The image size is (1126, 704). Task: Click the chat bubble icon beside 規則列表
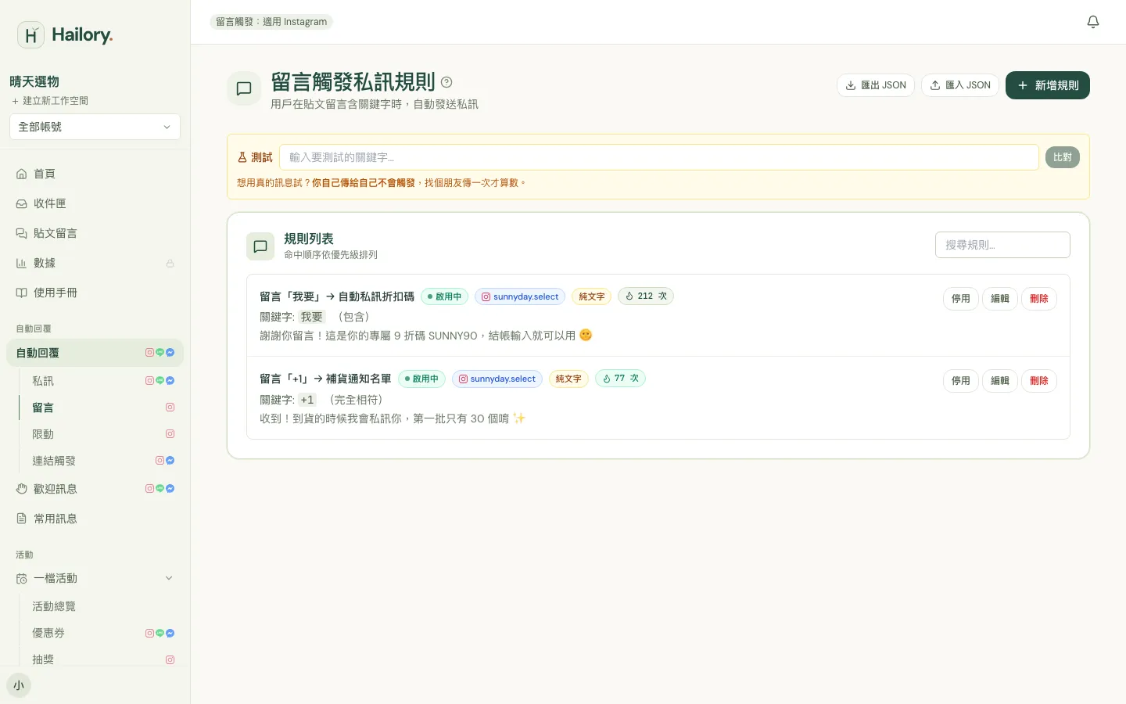click(260, 246)
